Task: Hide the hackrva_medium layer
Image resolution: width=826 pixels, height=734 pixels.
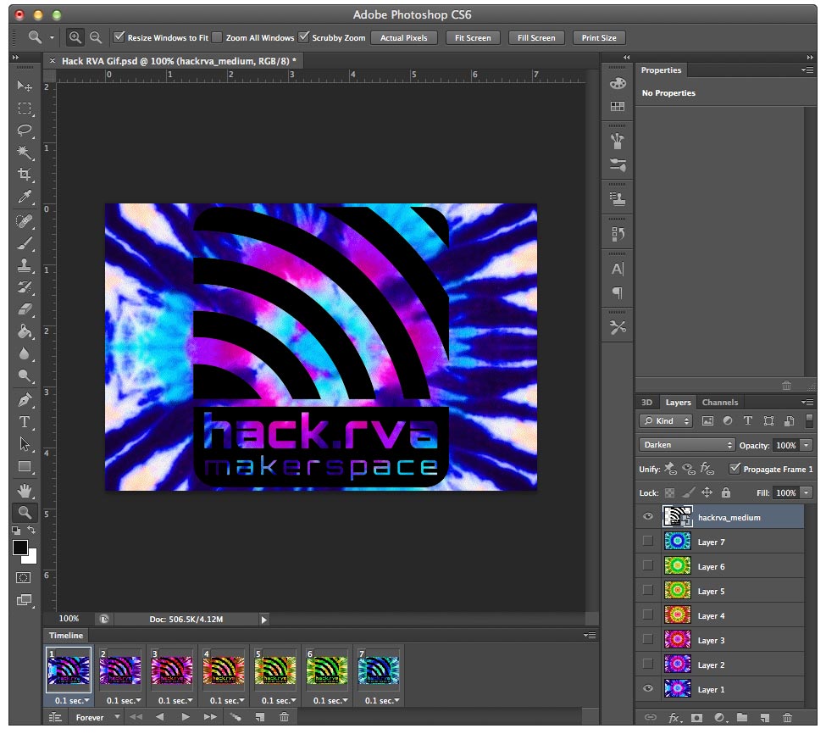Action: coord(648,516)
